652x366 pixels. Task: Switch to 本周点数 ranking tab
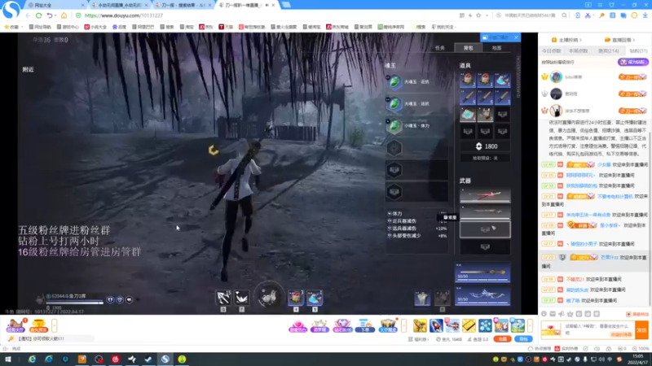[578, 50]
